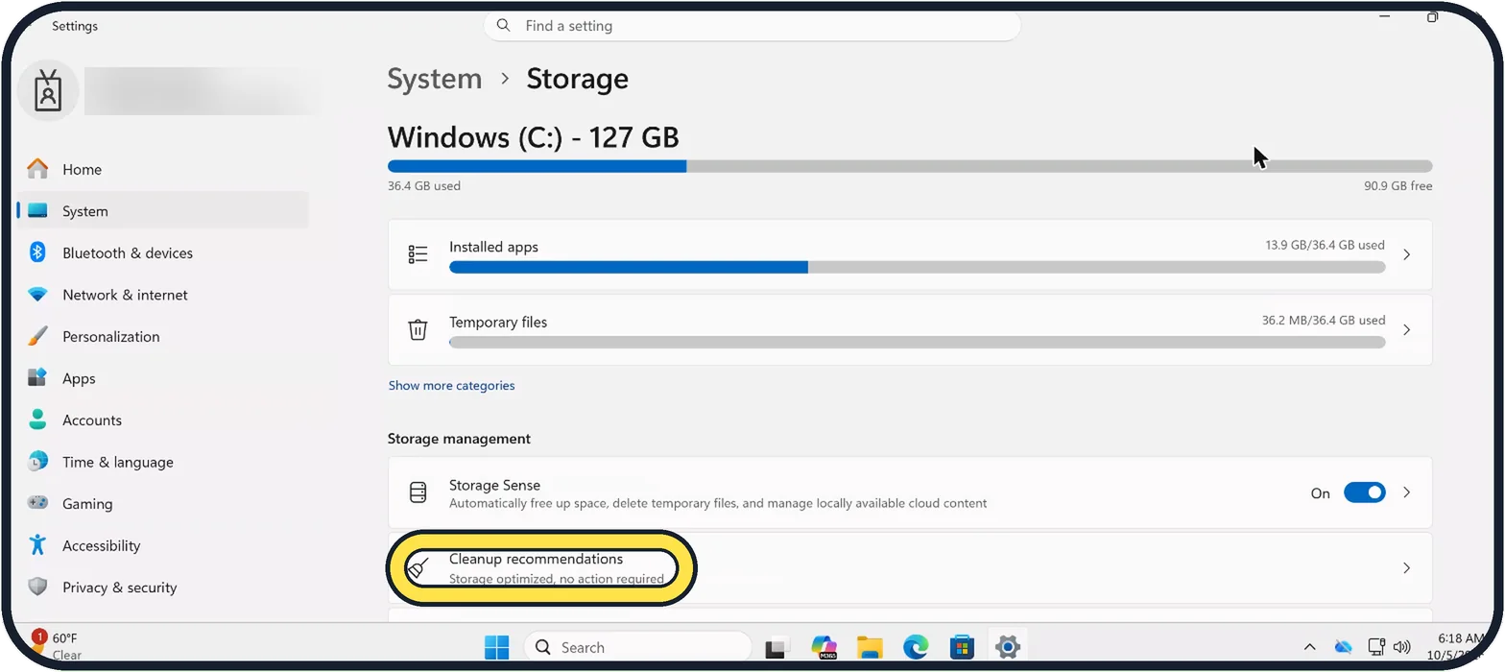Launch Microsoft 365 Copilot from taskbar
The width and height of the screenshot is (1505, 672).
pos(824,647)
